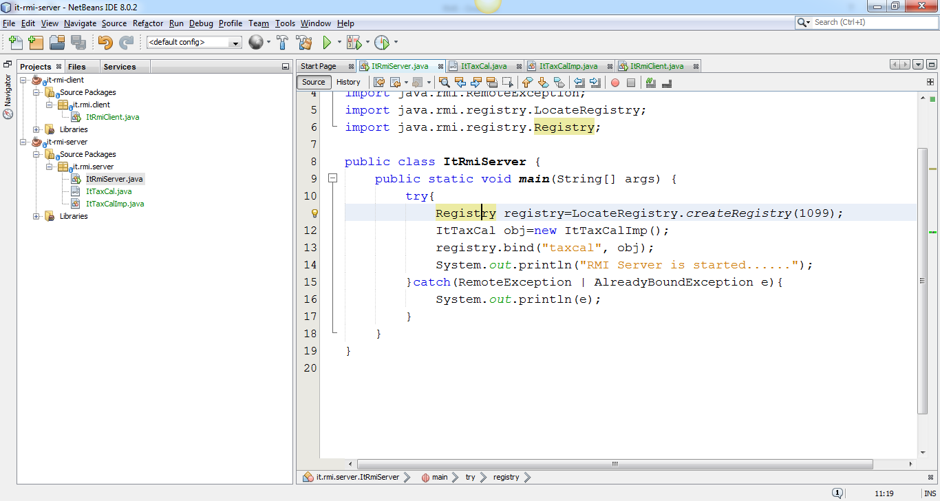
Task: Toggle History view button
Action: (x=348, y=82)
